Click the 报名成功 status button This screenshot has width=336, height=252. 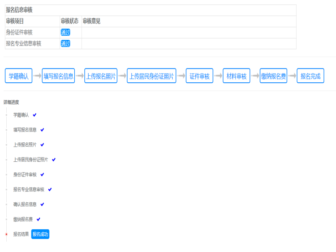[x=40, y=234]
